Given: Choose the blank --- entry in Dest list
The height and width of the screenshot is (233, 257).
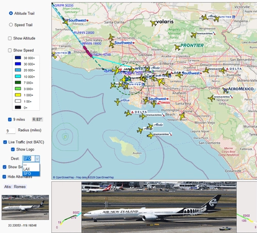Looking at the screenshot, I should pos(31,165).
